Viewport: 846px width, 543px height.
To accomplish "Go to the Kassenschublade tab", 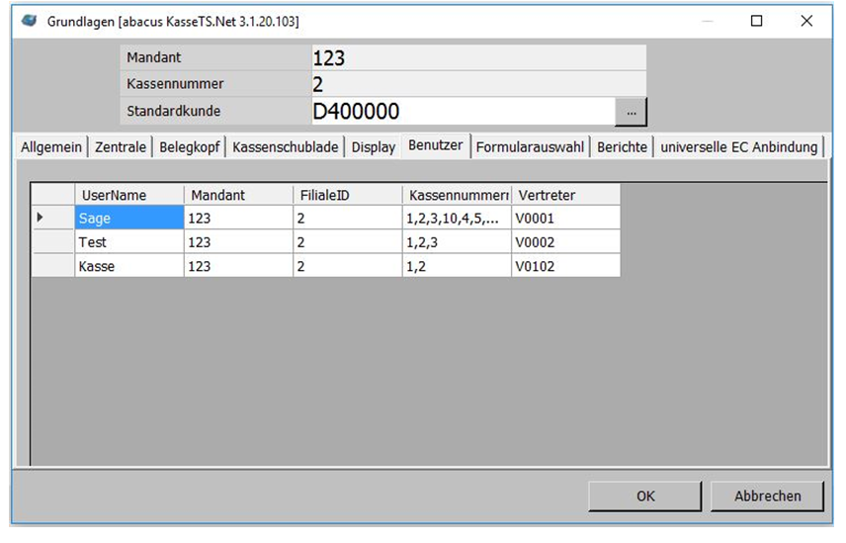I will tap(286, 147).
